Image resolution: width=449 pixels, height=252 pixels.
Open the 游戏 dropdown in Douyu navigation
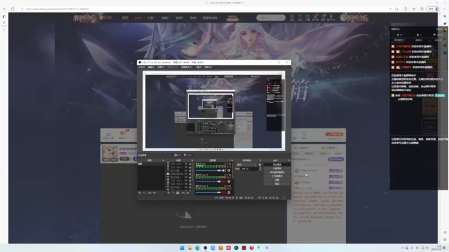[x=179, y=18]
